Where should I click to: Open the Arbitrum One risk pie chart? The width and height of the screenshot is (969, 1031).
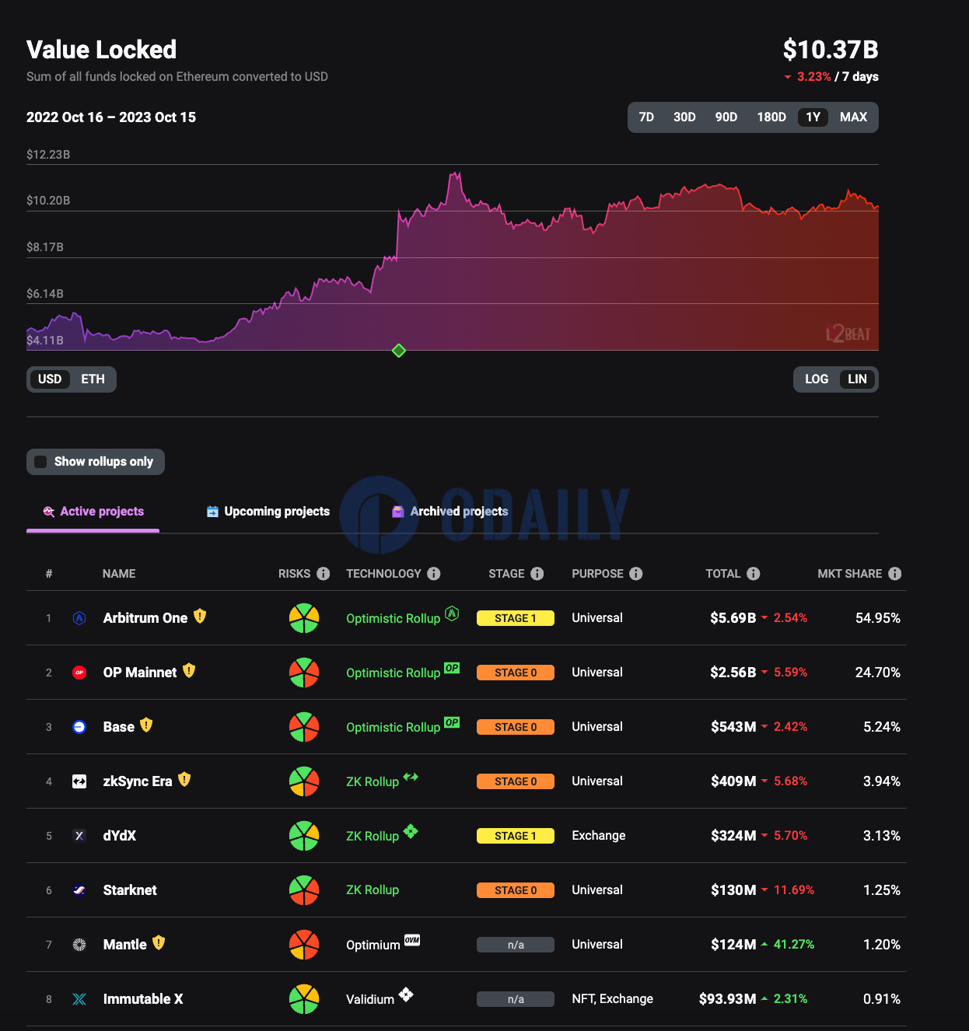coord(304,618)
